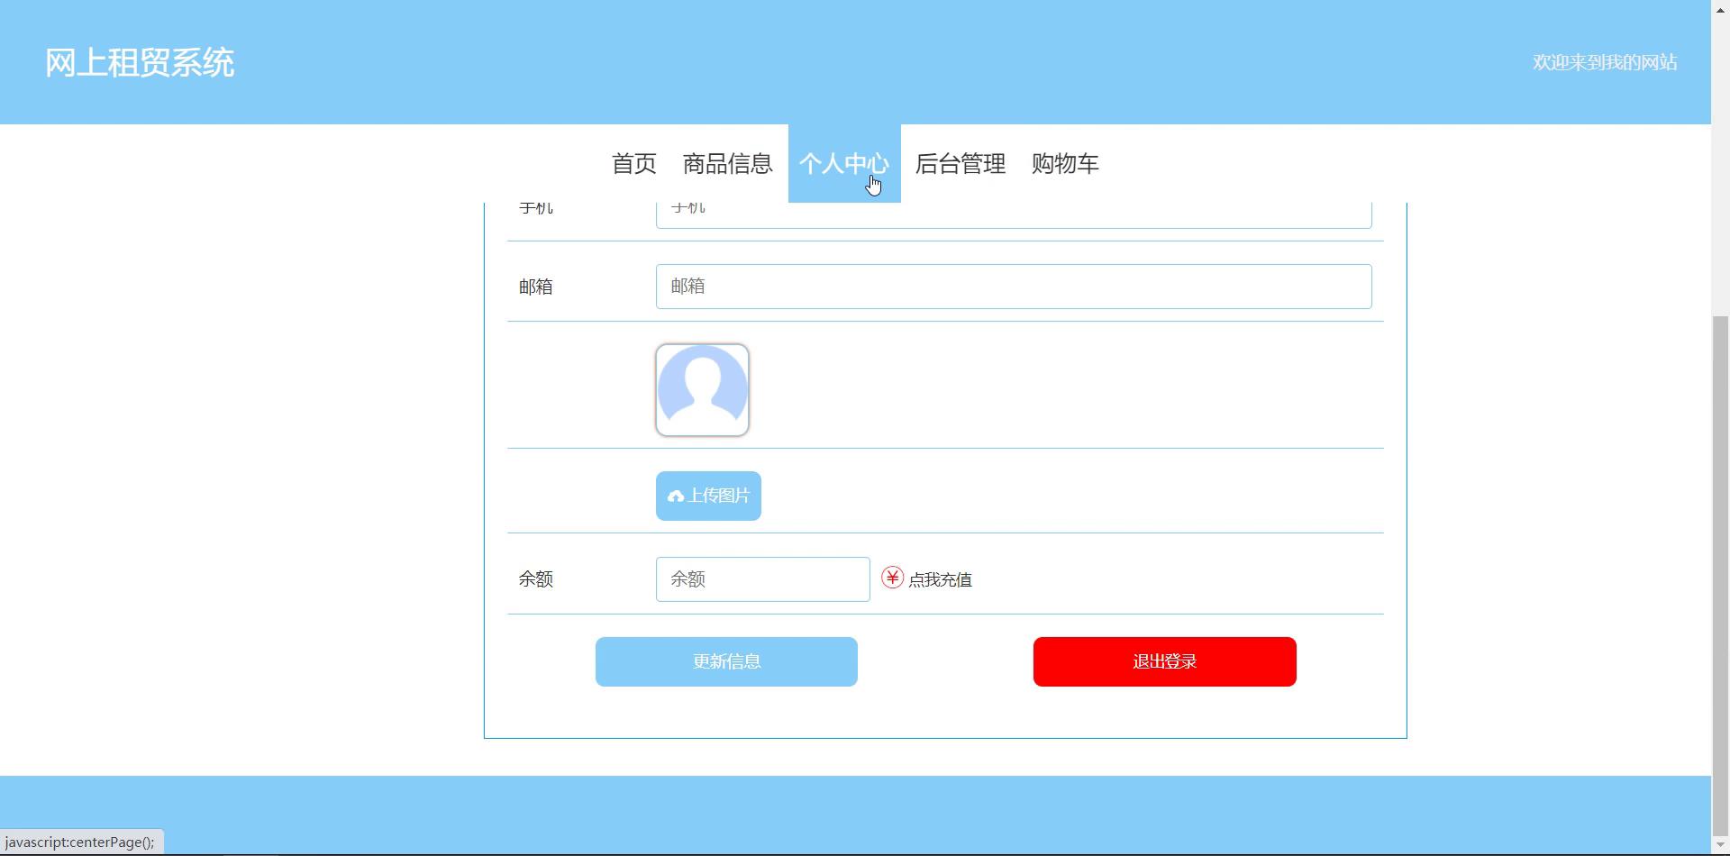This screenshot has width=1730, height=856.
Task: Select the 个人中心 nav tab
Action: [x=843, y=164]
